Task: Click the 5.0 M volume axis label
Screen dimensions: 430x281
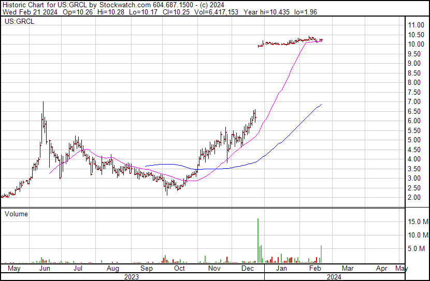Action: pyautogui.click(x=415, y=249)
